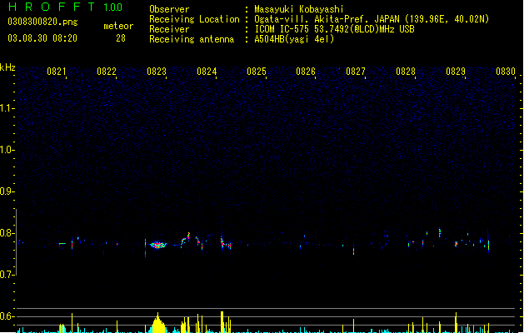Click the 1.0 kHz axis label
524x333 pixels.
point(7,150)
